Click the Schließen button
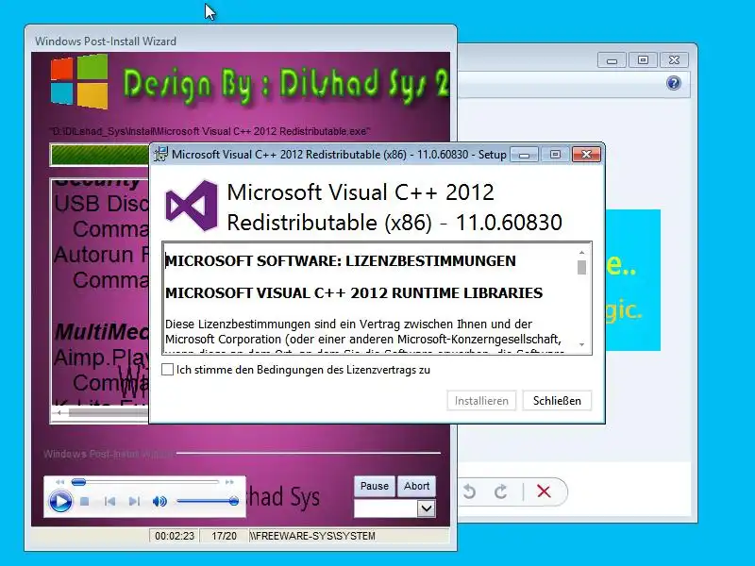Screen dimensions: 755x566 point(557,400)
